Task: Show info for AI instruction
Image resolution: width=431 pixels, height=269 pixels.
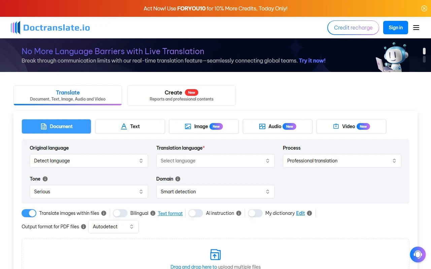Action: click(x=239, y=213)
